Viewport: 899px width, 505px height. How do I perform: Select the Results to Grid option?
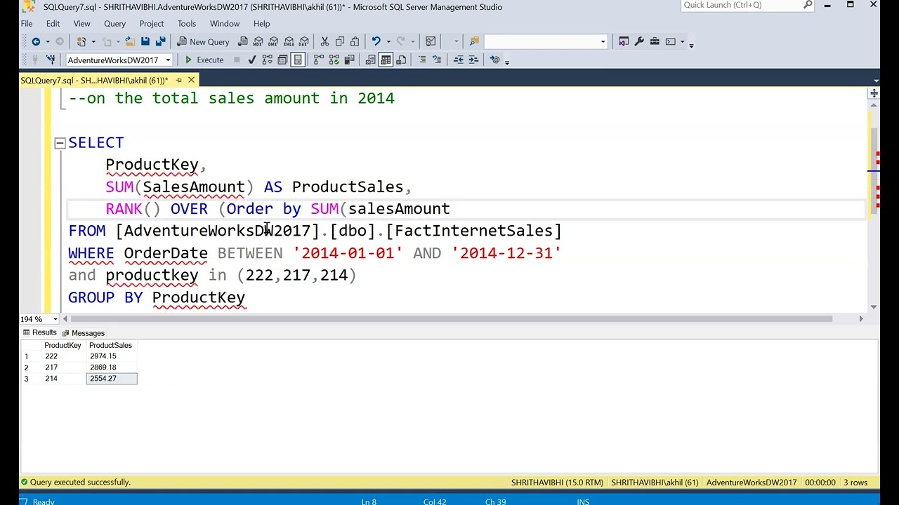(x=386, y=60)
